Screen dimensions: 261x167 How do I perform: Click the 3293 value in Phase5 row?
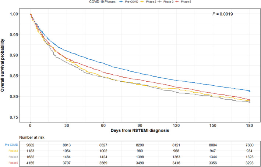pos(249,164)
